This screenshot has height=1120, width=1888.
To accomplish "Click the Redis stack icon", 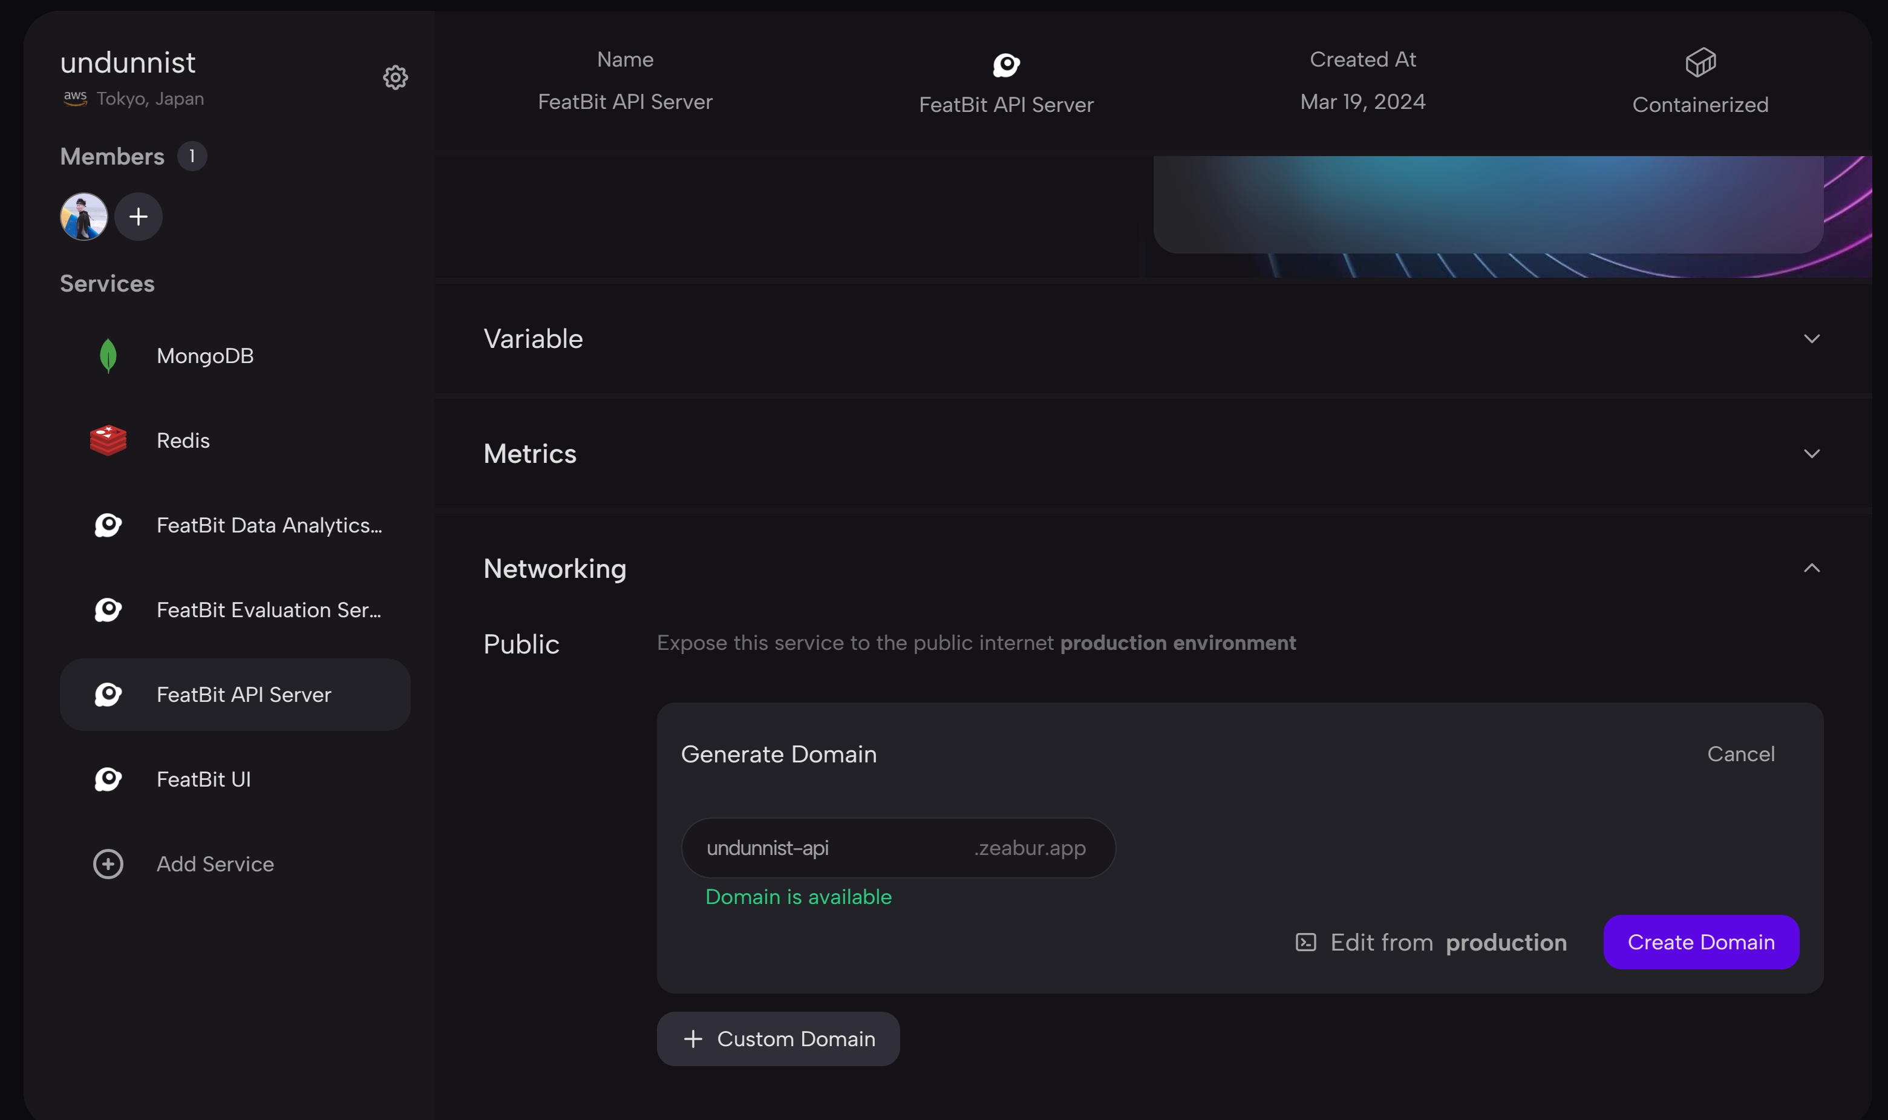I will pyautogui.click(x=108, y=440).
